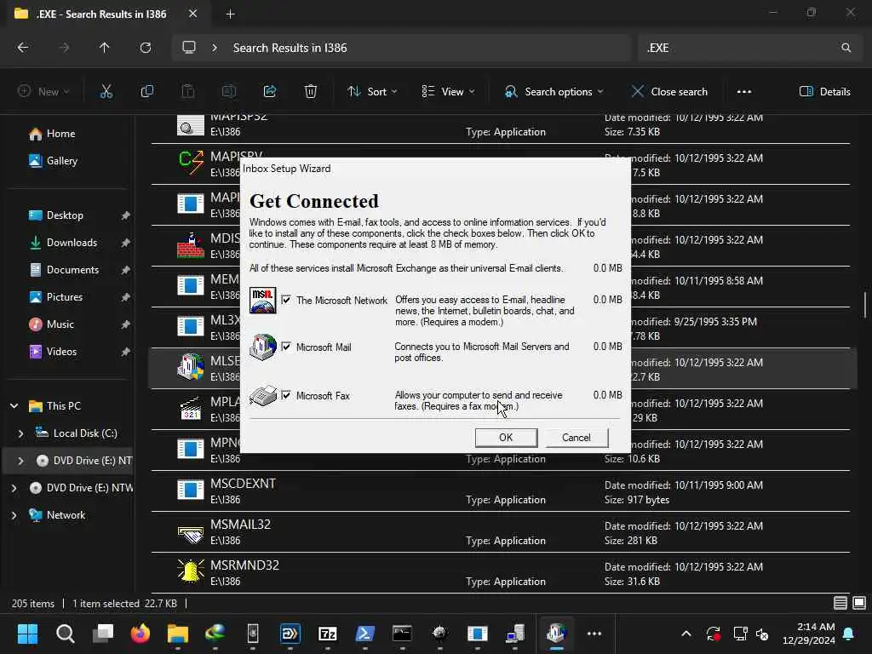Click OK in Inbox Setup Wizard

click(506, 437)
